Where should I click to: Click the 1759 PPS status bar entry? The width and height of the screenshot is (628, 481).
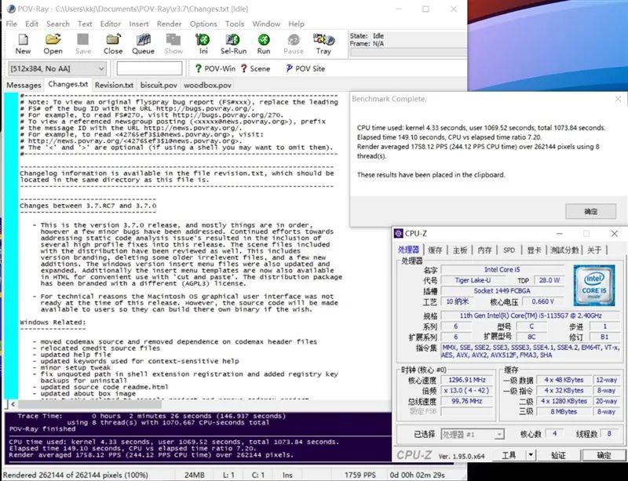(360, 475)
